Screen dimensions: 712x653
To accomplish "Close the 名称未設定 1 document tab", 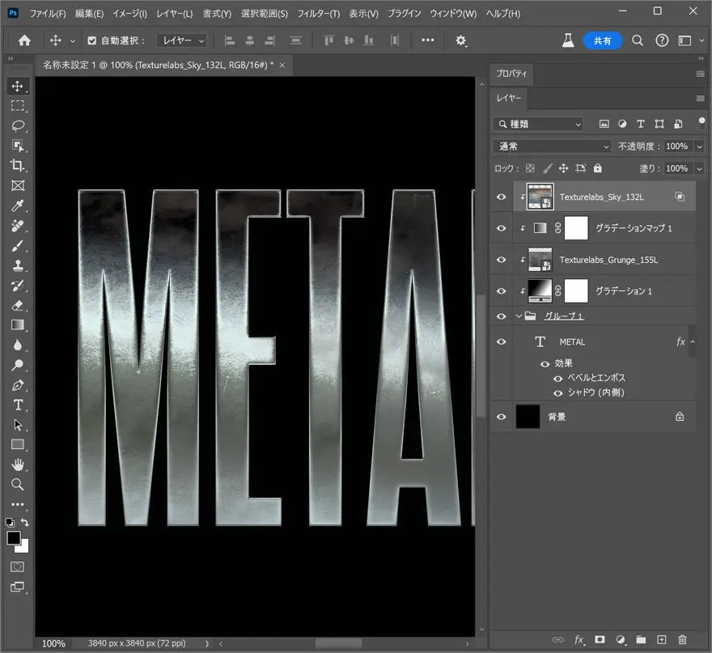I will 282,66.
